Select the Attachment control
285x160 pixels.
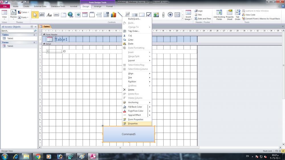(x=163, y=15)
